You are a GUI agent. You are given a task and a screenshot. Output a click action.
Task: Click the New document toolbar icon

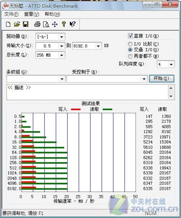pos(8,24)
